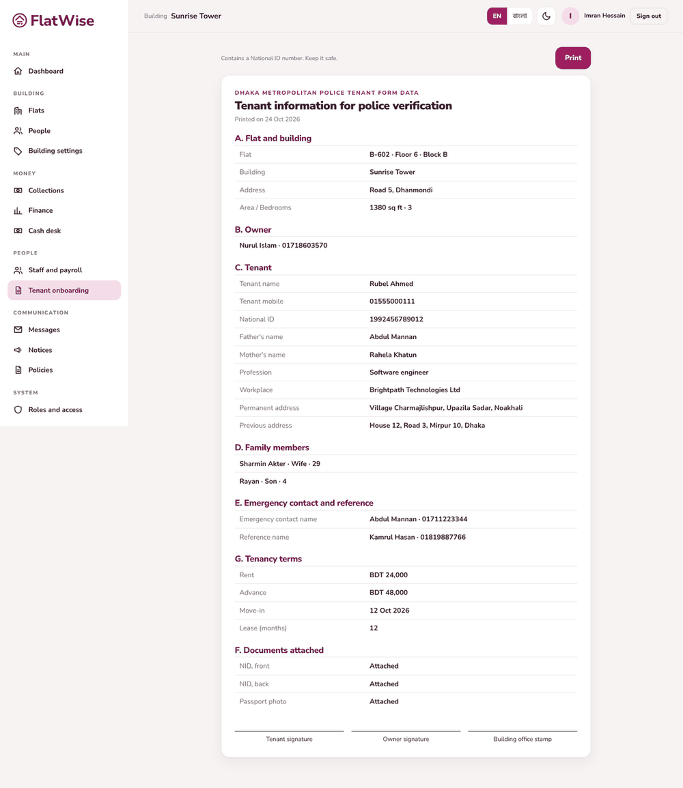This screenshot has height=788, width=683.
Task: Toggle dark mode with moon icon
Action: (x=546, y=16)
